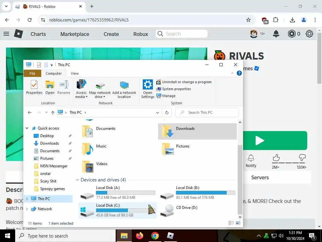Click the Roblox search box
322x242 pixels.
[x=182, y=34]
